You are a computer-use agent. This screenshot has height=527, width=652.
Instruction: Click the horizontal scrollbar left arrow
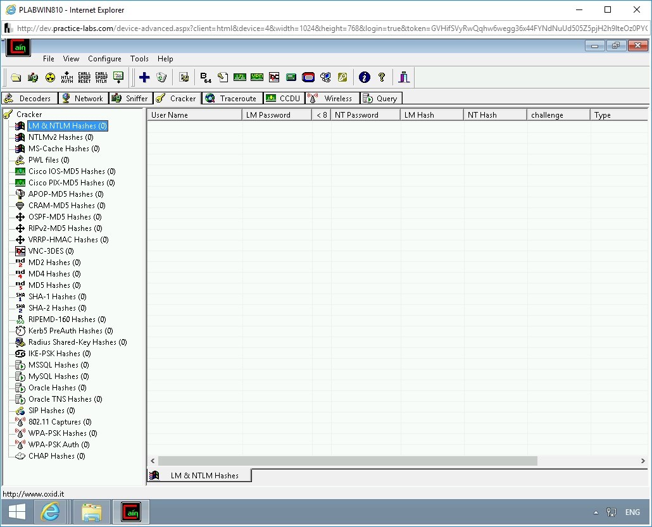(x=152, y=461)
